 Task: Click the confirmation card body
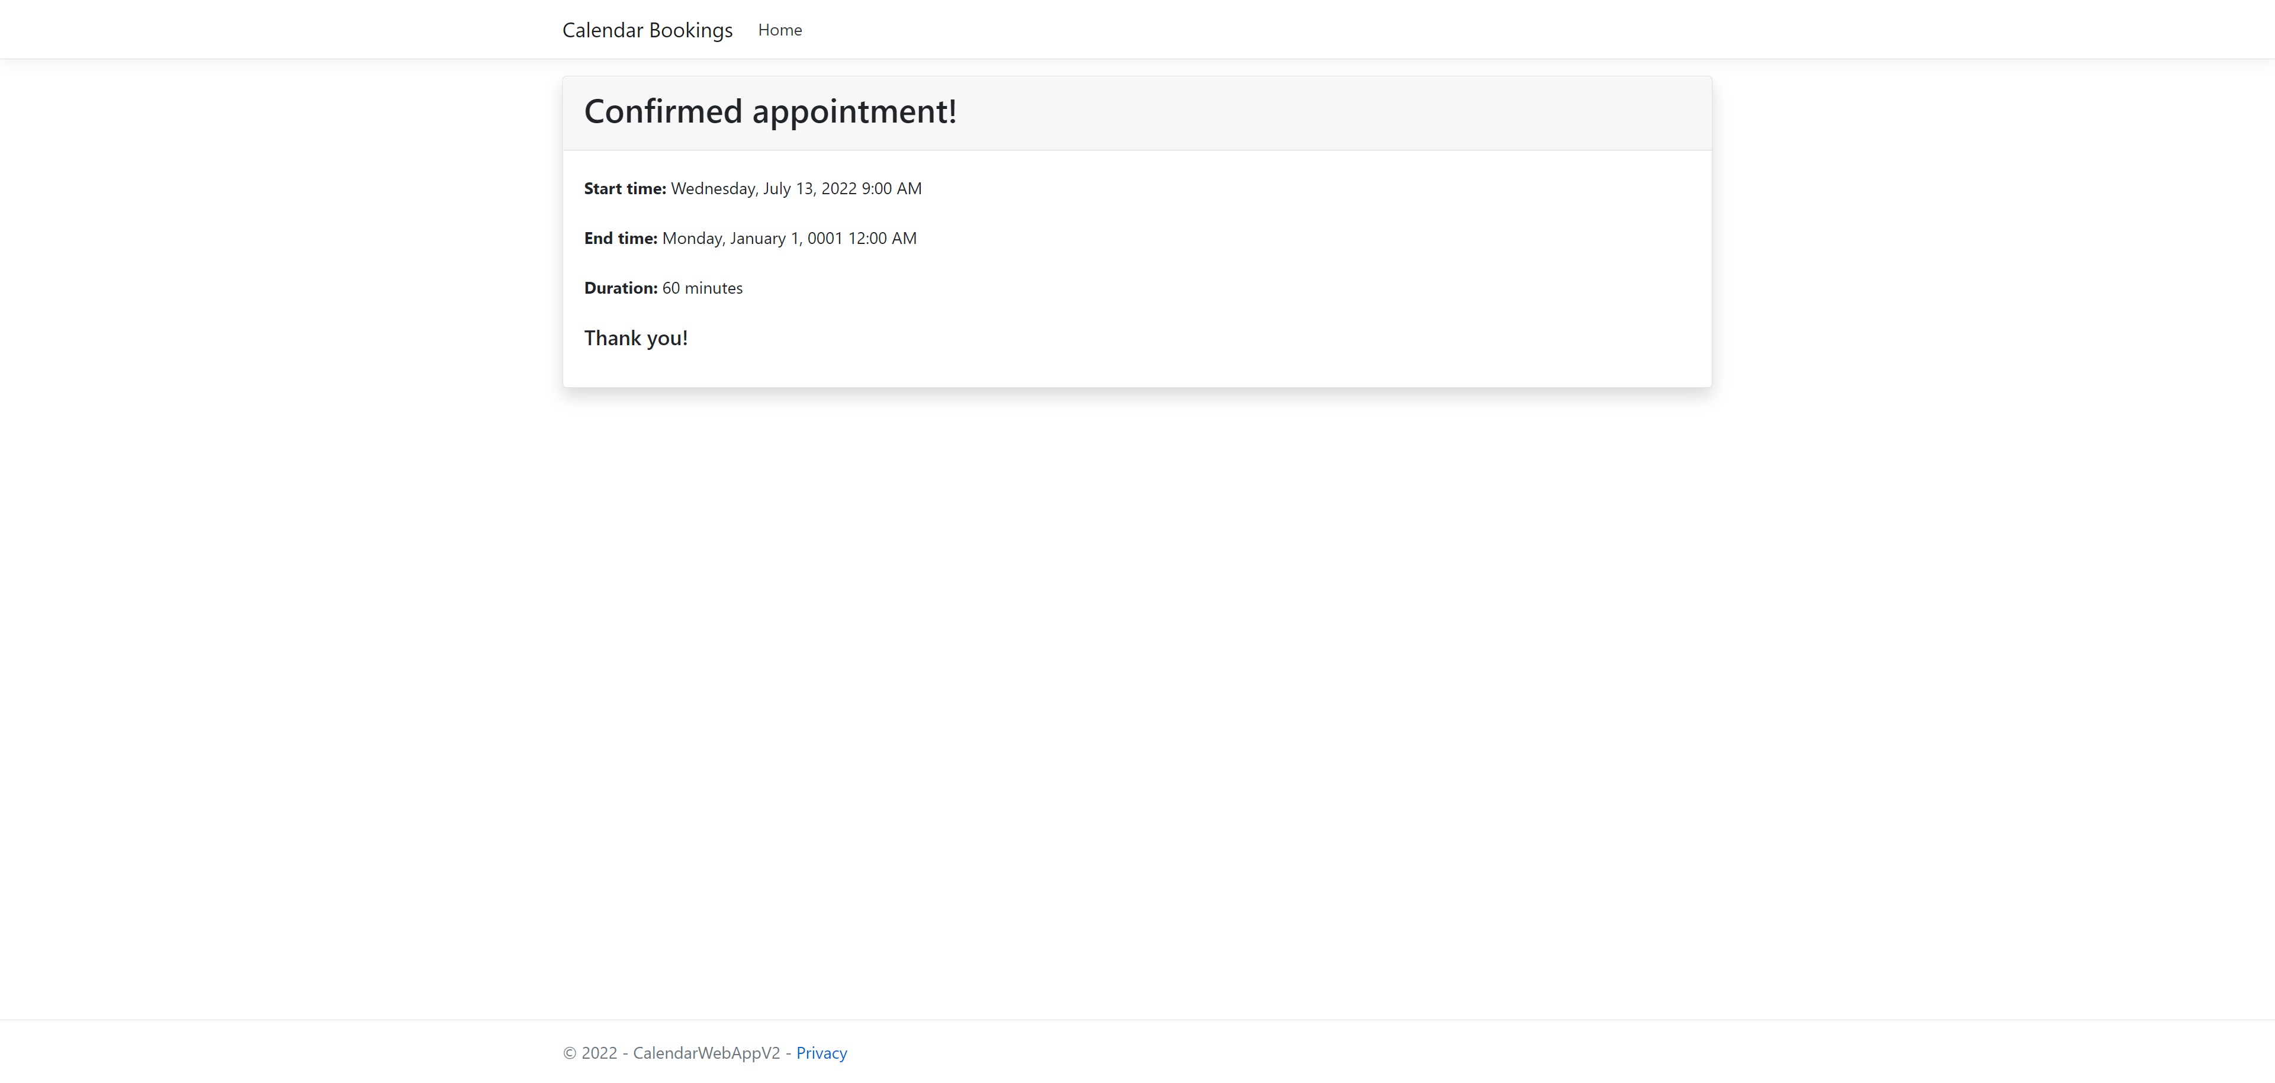[1325, 265]
